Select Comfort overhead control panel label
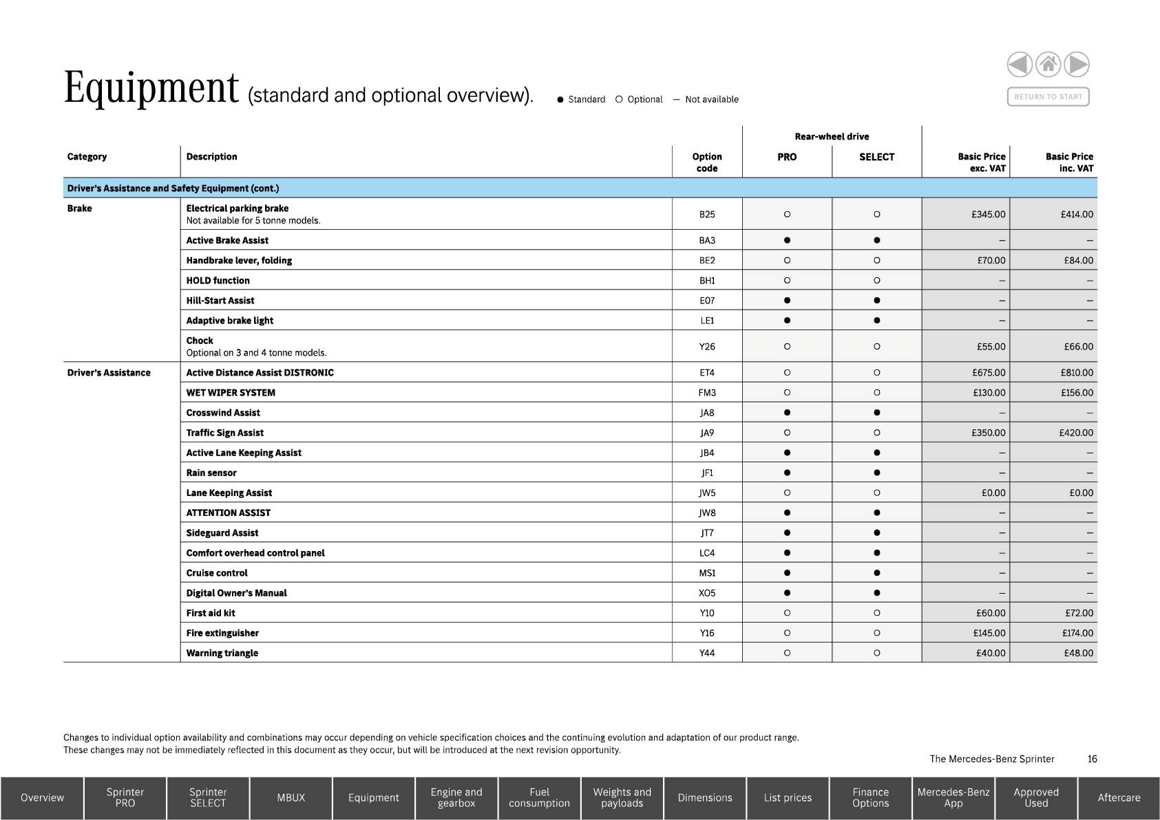Image resolution: width=1160 pixels, height=820 pixels. 255,552
